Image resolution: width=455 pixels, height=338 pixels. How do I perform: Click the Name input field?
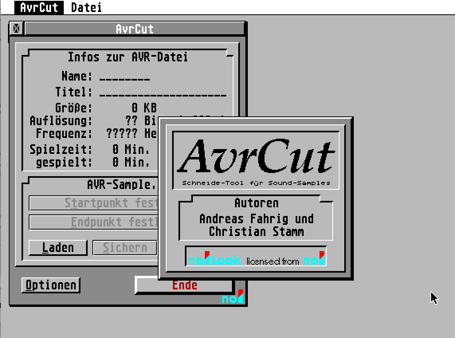click(x=124, y=77)
